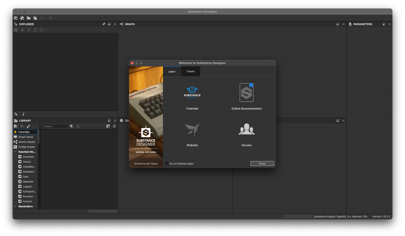405x236 pixels.
Task: Click the Explorer Substance link icon
Action: 23,30
